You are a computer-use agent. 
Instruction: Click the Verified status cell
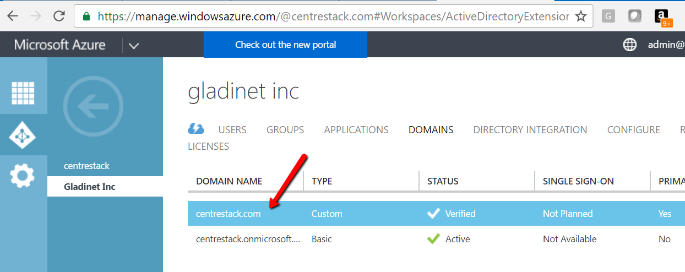pos(452,214)
